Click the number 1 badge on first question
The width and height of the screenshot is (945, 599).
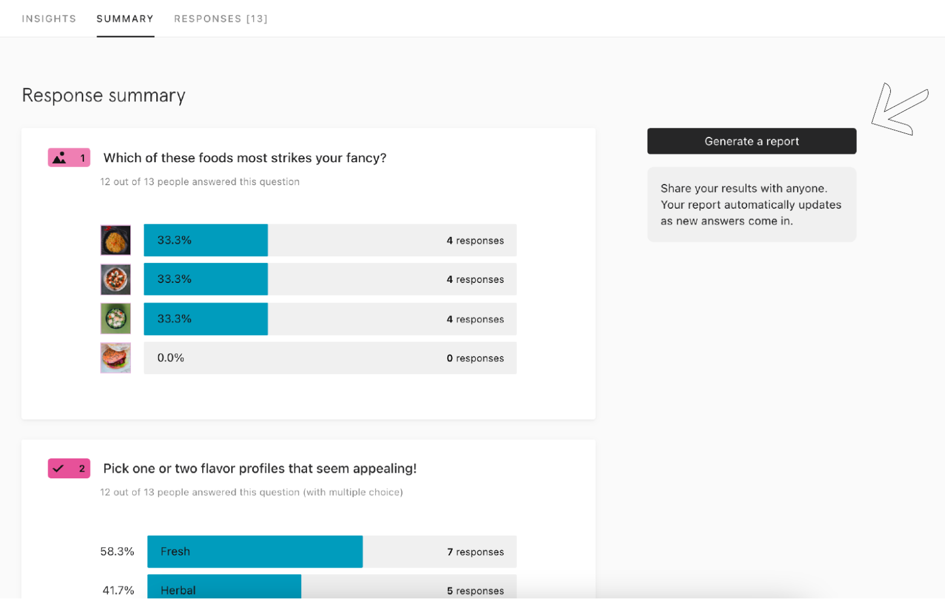[81, 157]
